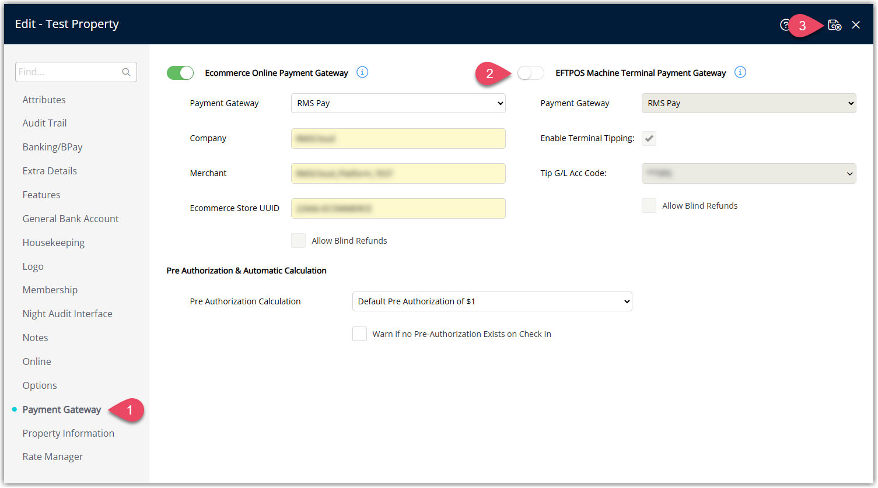
Task: Open Night Audit Interface section
Action: coord(68,314)
